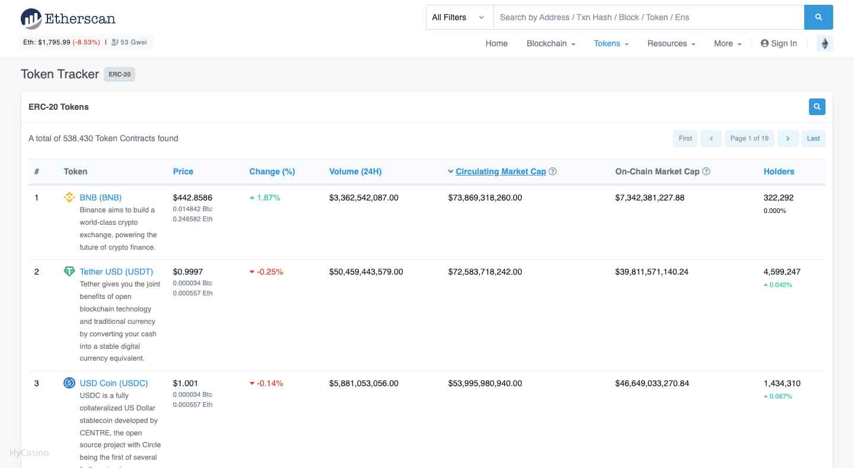854x468 pixels.
Task: Click the ERC-20 badge next to Token Tracker
Action: coord(119,75)
